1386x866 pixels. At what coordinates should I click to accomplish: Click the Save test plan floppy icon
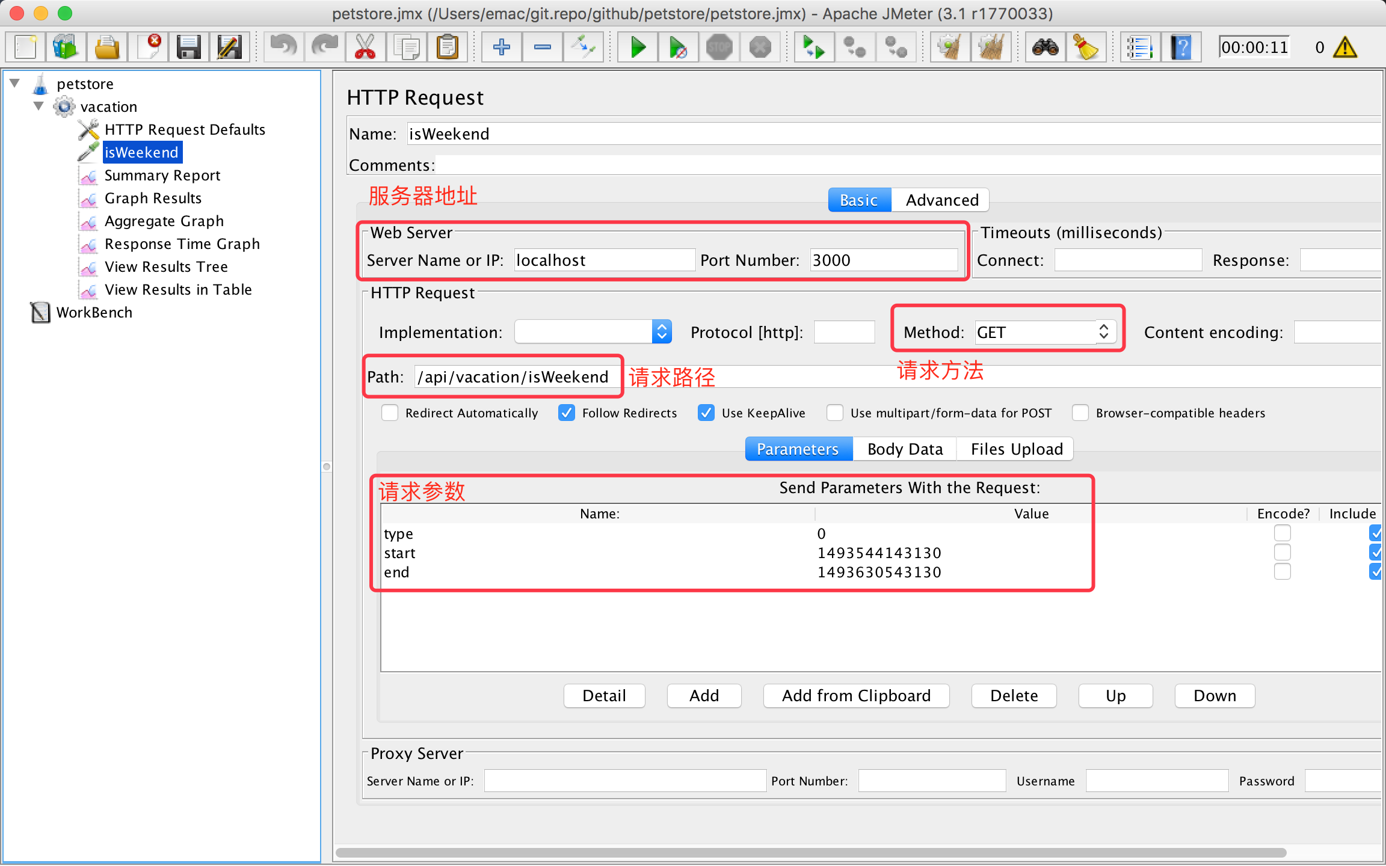click(x=188, y=47)
